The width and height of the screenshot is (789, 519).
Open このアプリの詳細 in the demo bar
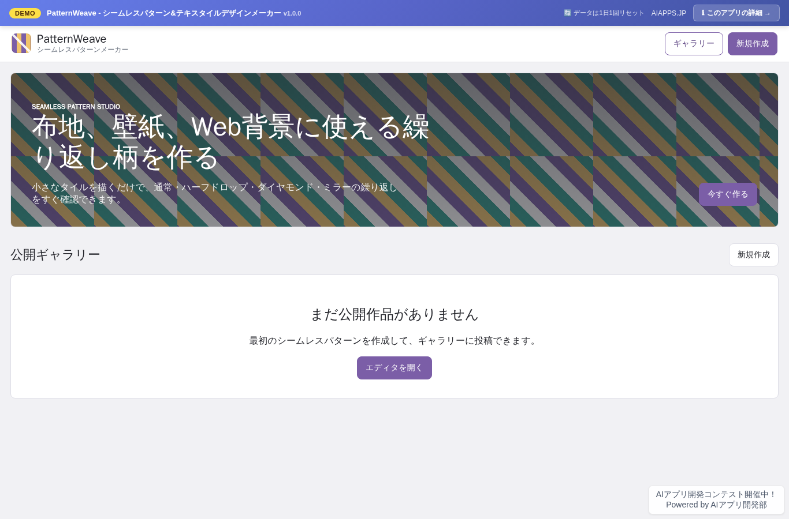(736, 13)
